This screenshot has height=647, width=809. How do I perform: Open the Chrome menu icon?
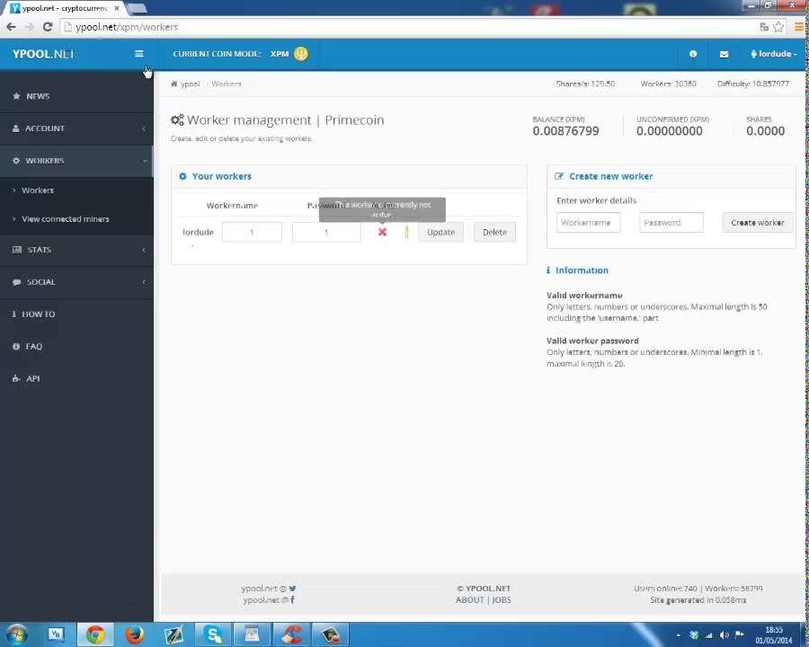coord(799,27)
